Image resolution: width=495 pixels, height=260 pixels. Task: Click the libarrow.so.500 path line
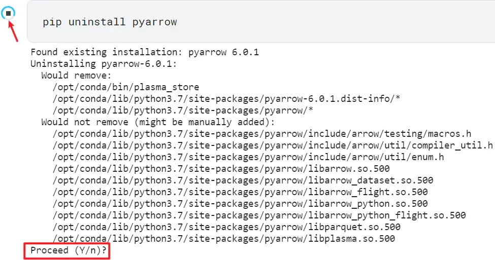coord(221,169)
